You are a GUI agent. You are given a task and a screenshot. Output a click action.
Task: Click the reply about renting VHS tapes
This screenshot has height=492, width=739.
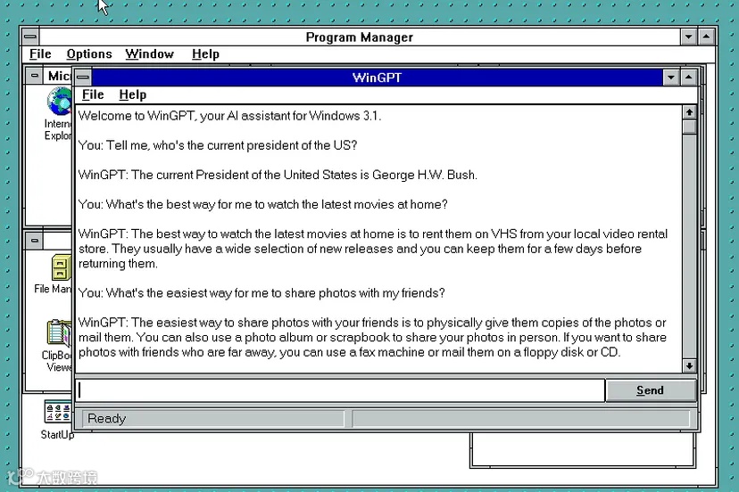373,249
